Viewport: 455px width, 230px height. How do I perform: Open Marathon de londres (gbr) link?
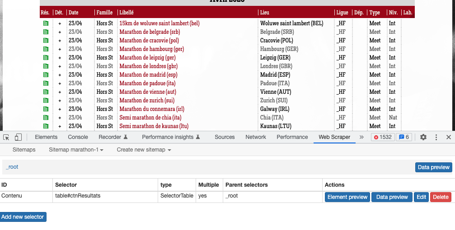click(147, 66)
